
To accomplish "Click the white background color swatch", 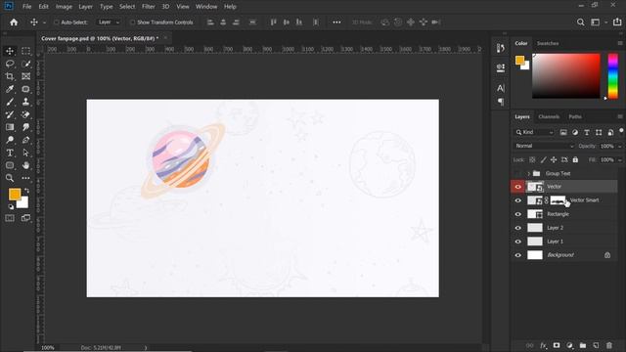I will 23,204.
